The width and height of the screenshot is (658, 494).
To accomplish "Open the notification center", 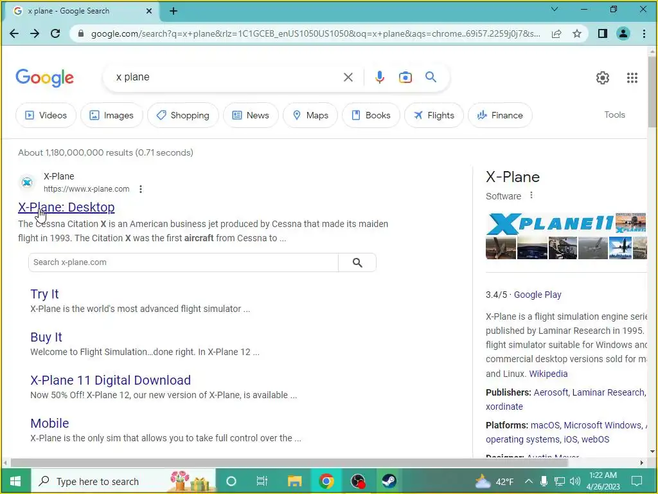I will (x=637, y=481).
